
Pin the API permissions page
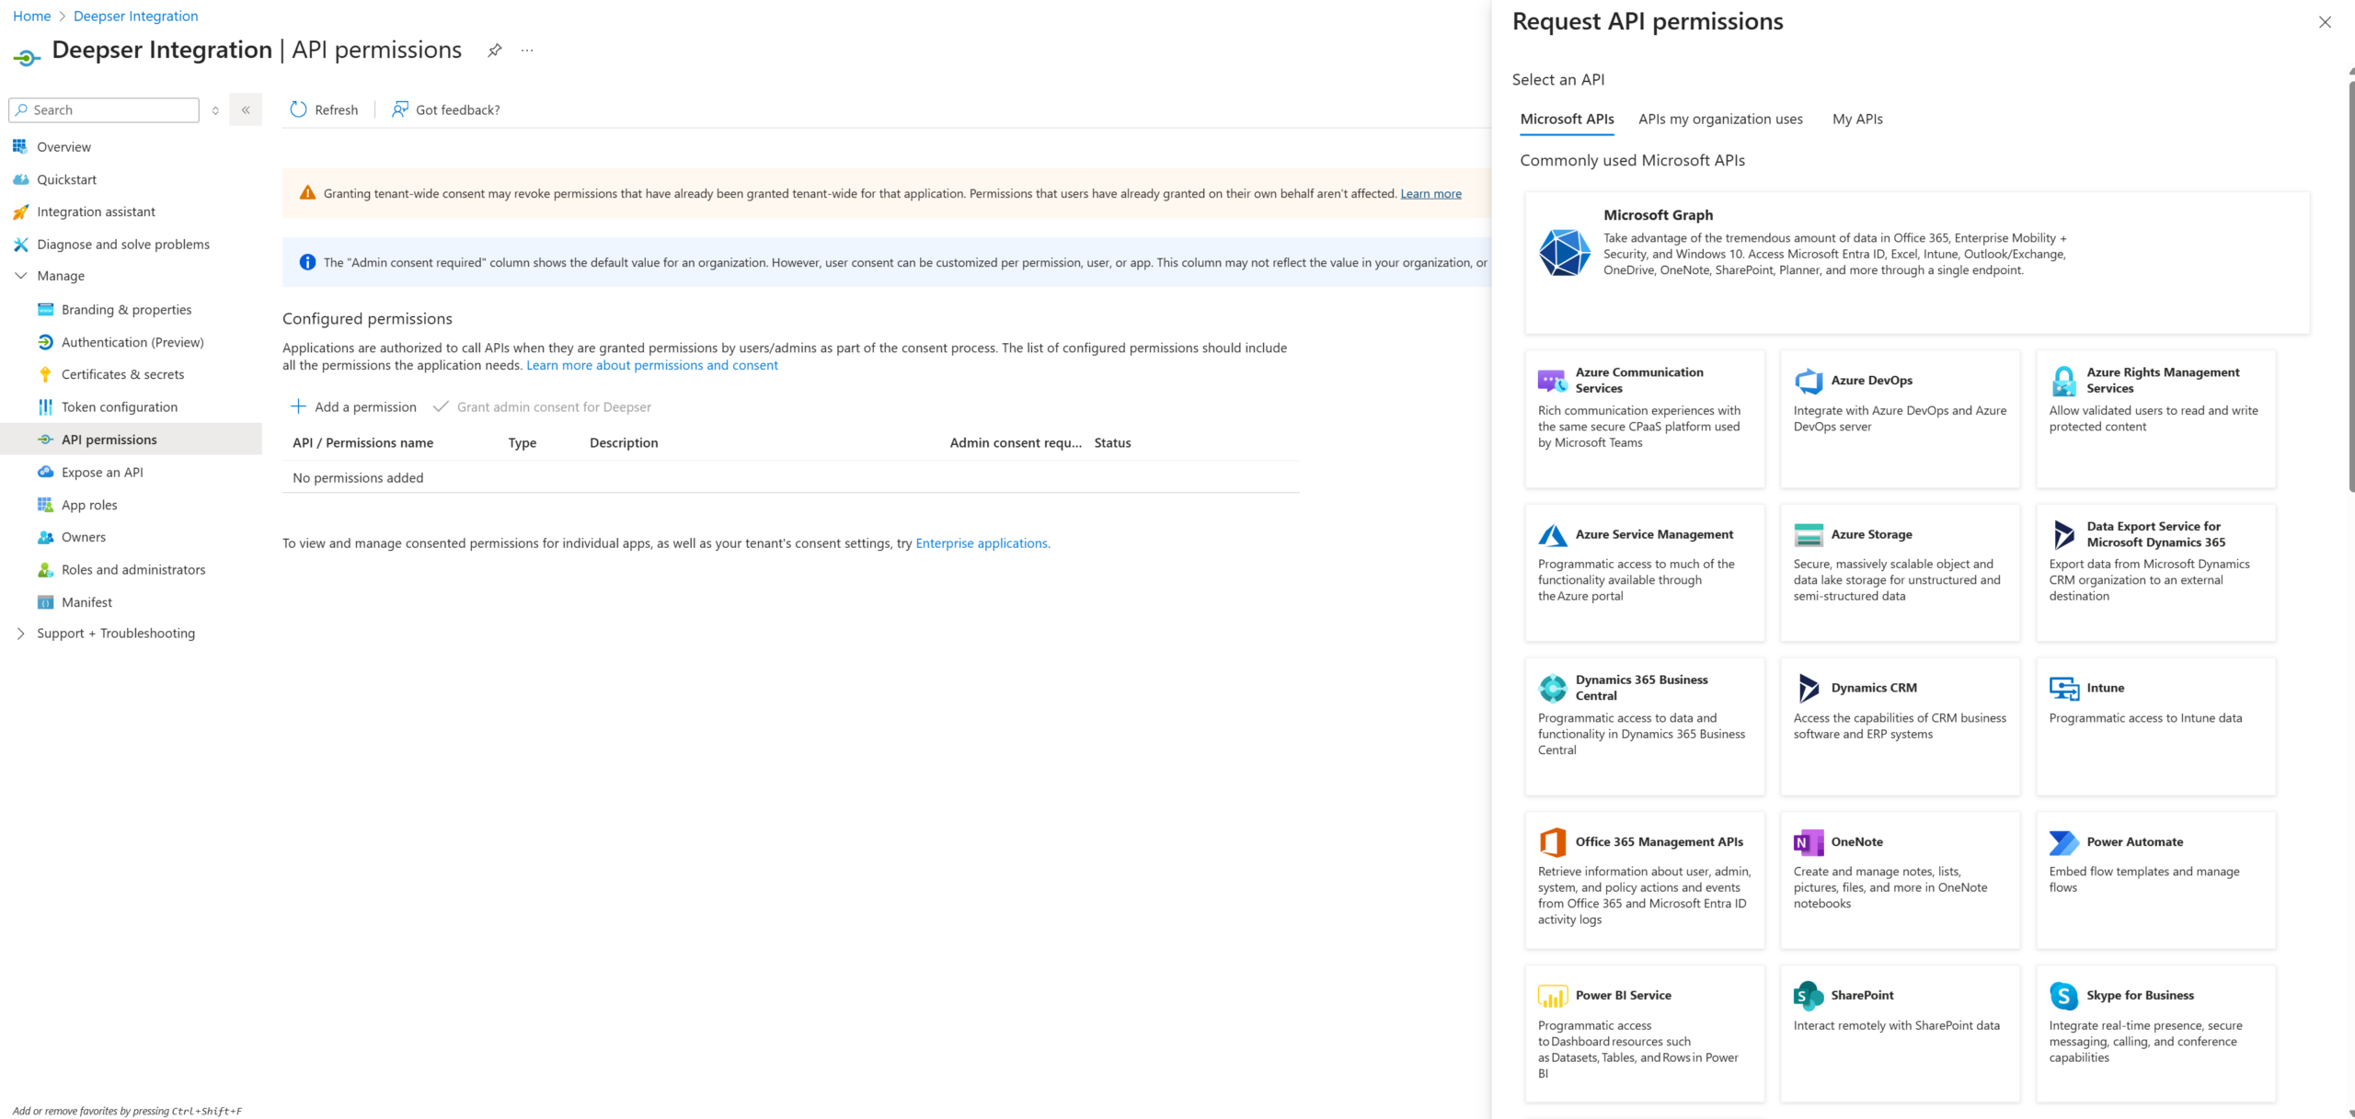coord(495,51)
